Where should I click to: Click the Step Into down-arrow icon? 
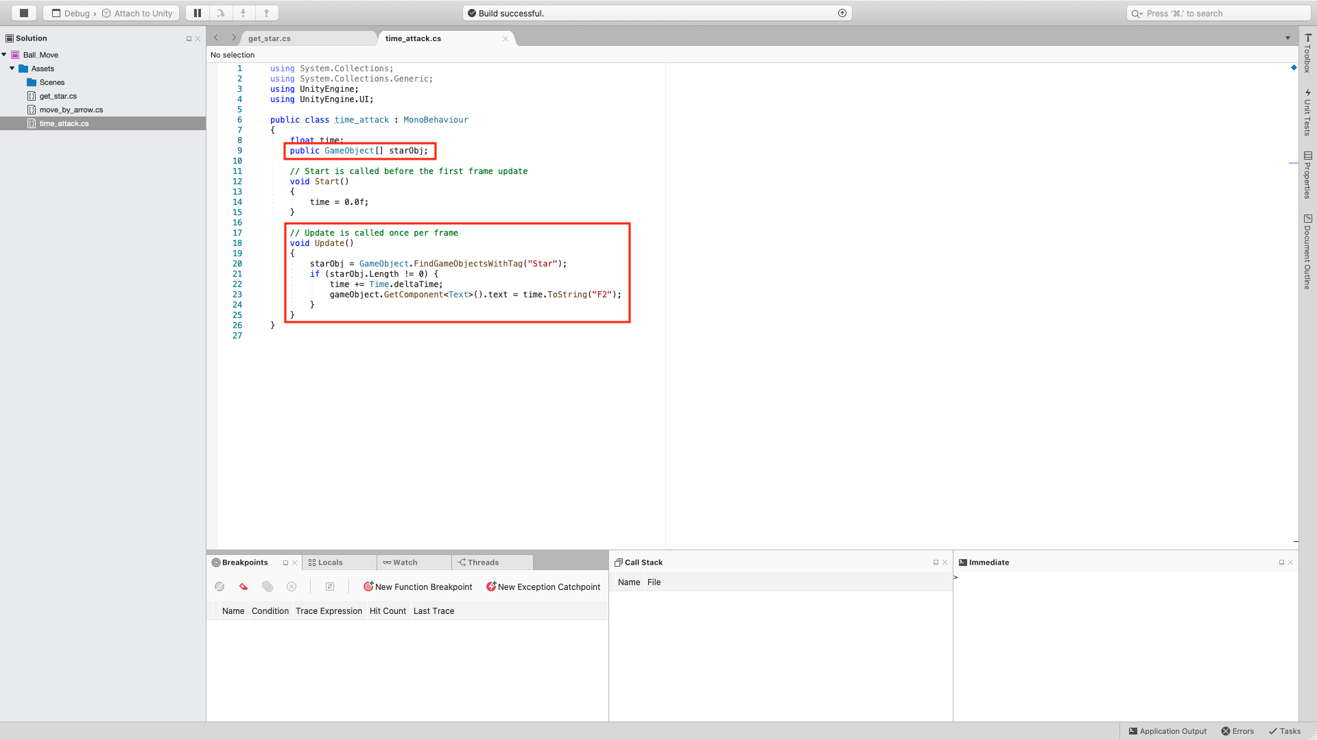point(244,13)
